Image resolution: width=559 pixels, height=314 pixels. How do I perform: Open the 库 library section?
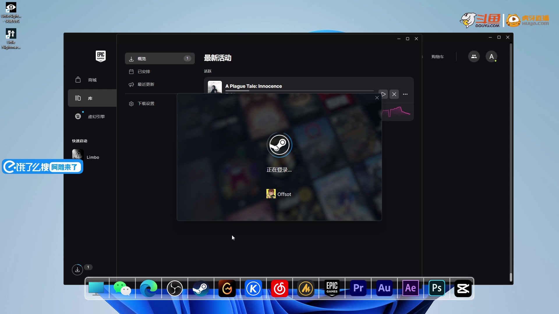click(92, 98)
